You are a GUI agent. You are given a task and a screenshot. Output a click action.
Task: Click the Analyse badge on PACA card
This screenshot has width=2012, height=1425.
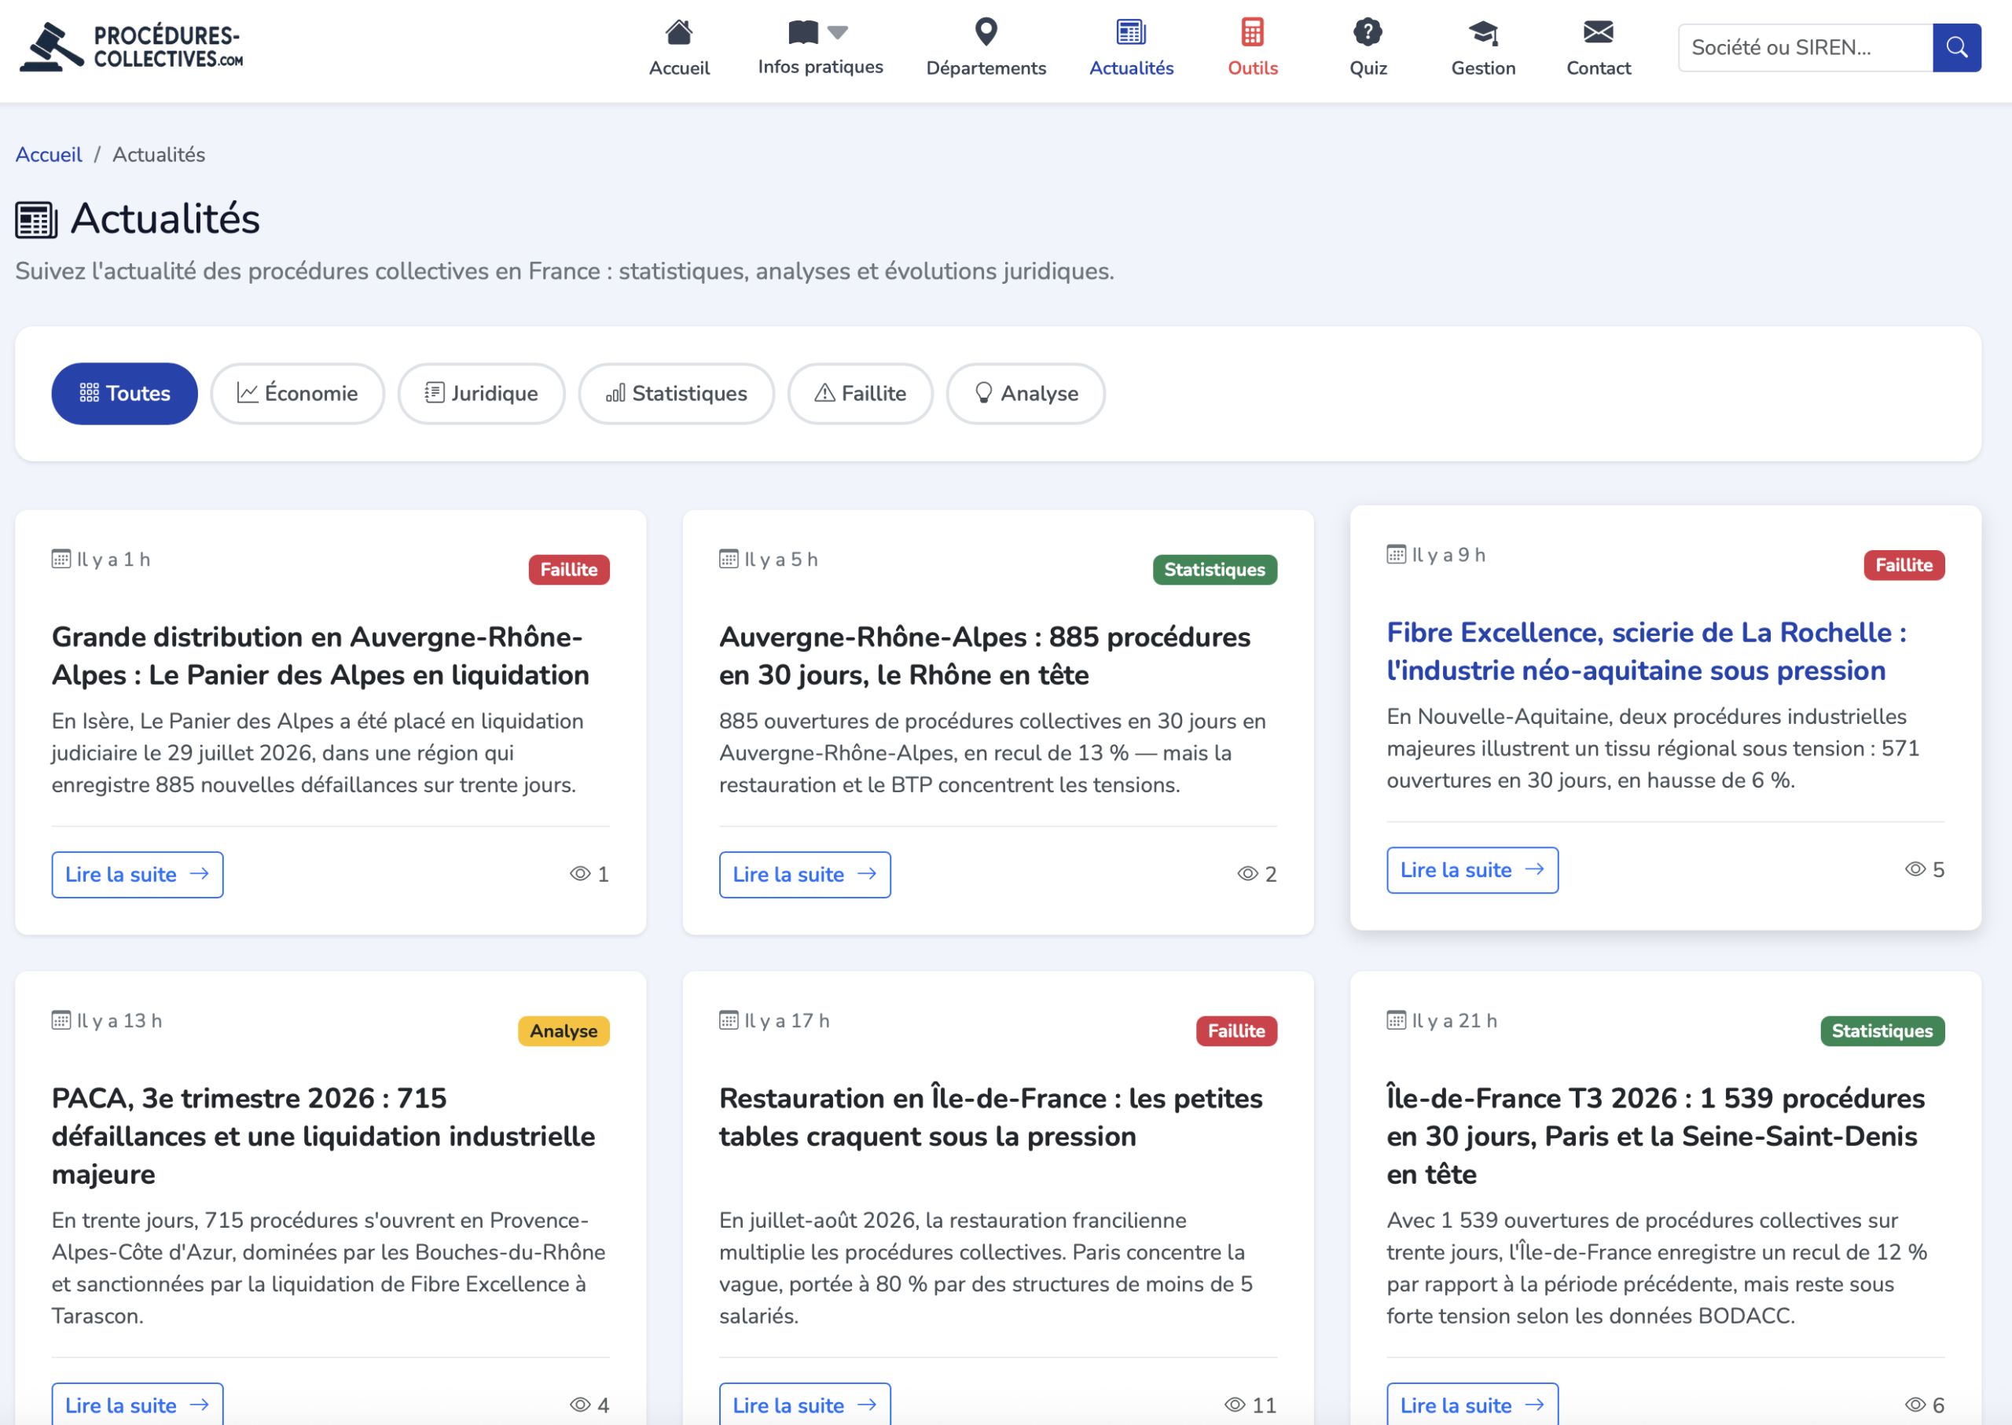564,1031
